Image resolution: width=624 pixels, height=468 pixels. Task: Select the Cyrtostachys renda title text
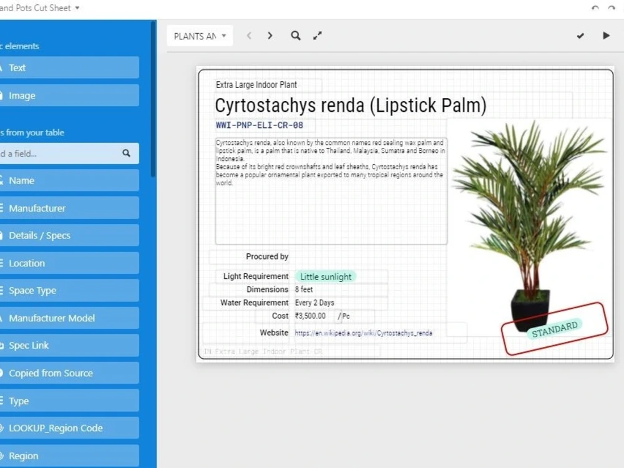pyautogui.click(x=351, y=106)
